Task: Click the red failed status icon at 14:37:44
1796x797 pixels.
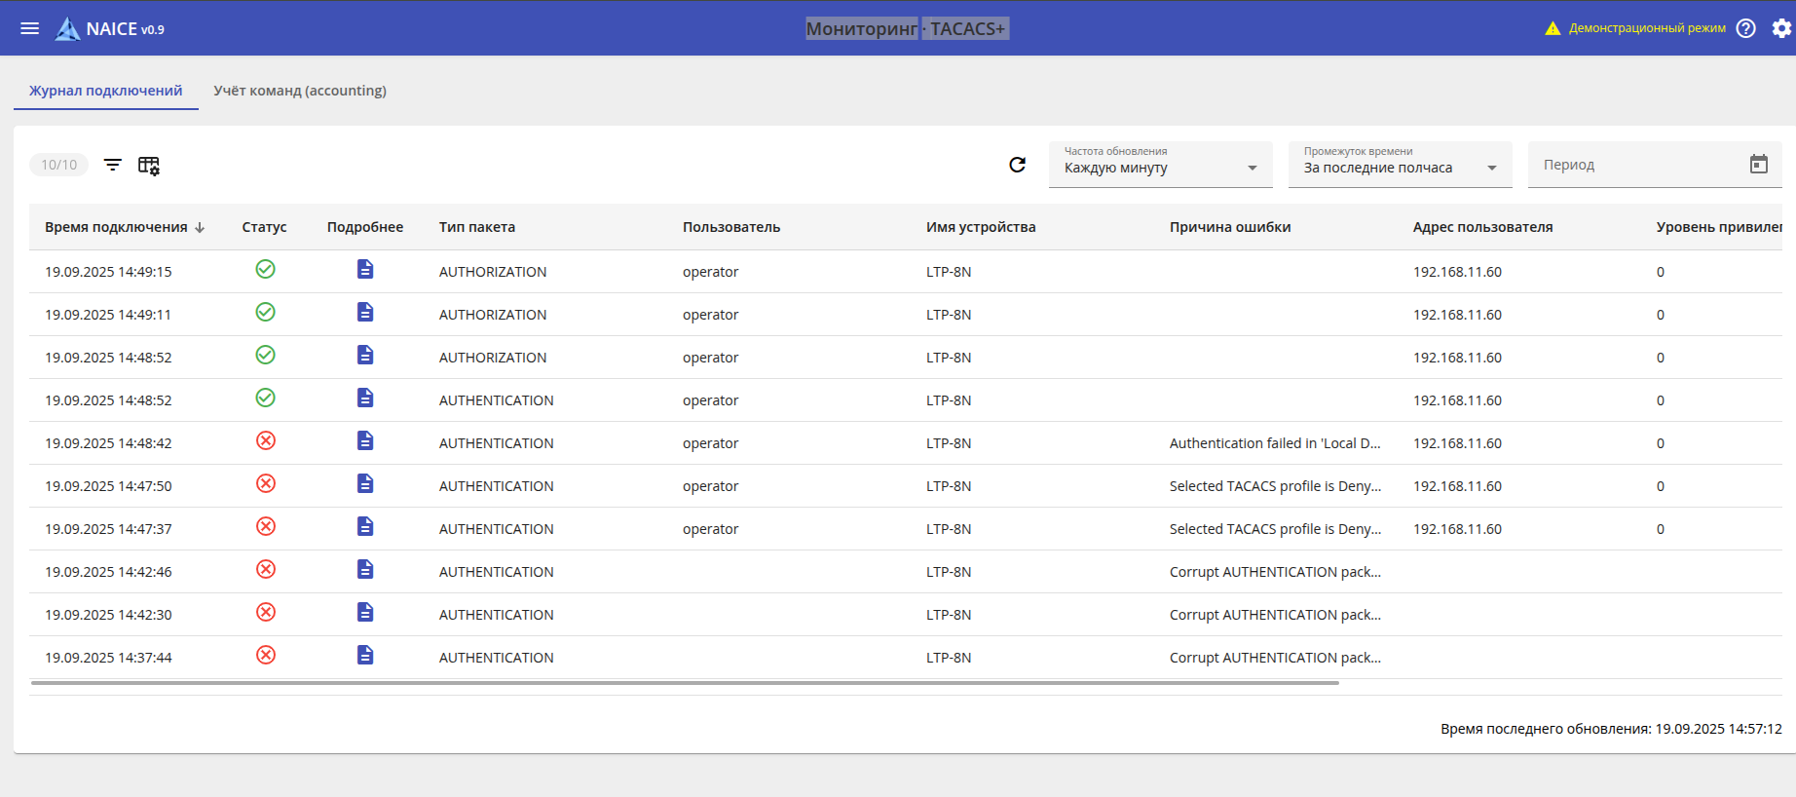Action: 265,656
